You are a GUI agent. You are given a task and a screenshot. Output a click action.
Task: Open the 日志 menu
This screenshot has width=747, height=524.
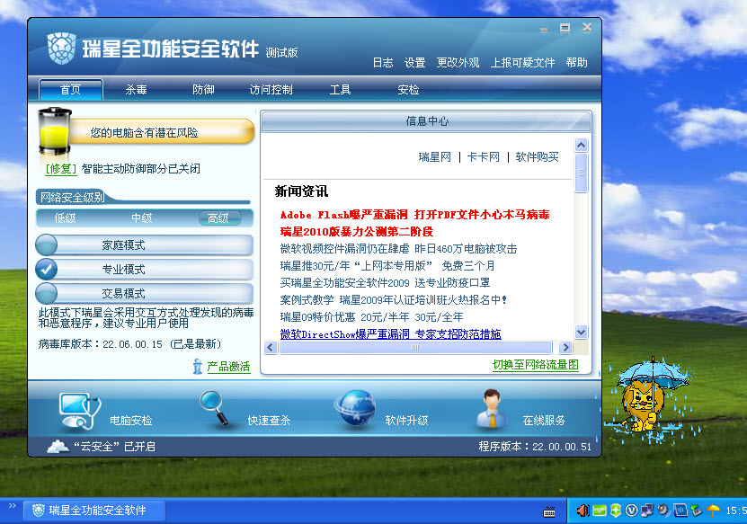[x=383, y=62]
